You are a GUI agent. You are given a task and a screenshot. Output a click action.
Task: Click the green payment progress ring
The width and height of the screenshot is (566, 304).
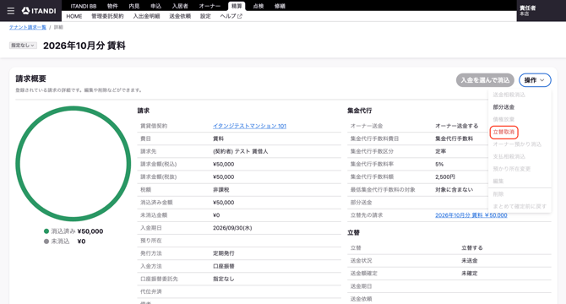tap(73, 163)
